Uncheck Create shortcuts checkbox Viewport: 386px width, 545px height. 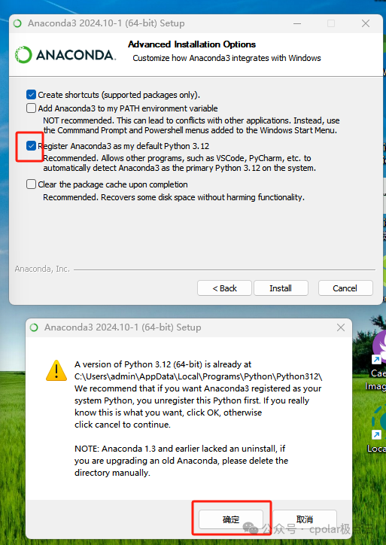(x=32, y=95)
